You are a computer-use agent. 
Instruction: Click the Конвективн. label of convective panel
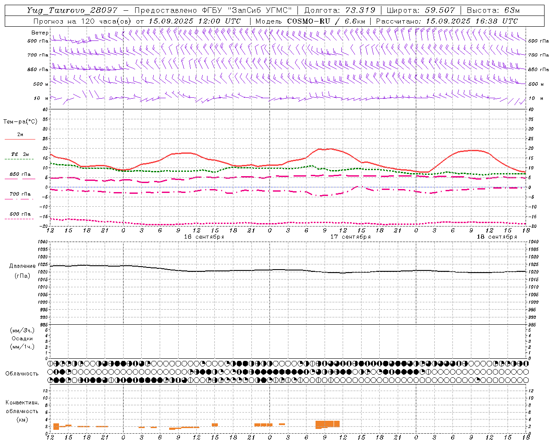click(22, 403)
